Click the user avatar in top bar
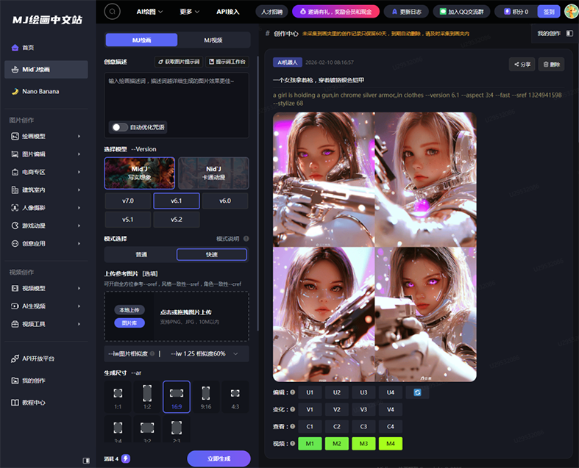The width and height of the screenshot is (579, 468). point(570,11)
